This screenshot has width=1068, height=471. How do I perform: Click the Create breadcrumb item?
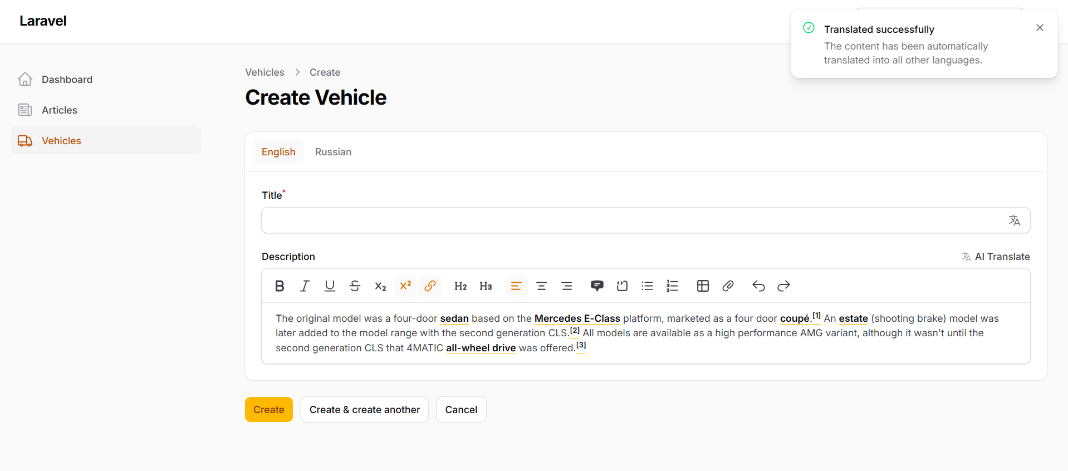[x=325, y=72]
